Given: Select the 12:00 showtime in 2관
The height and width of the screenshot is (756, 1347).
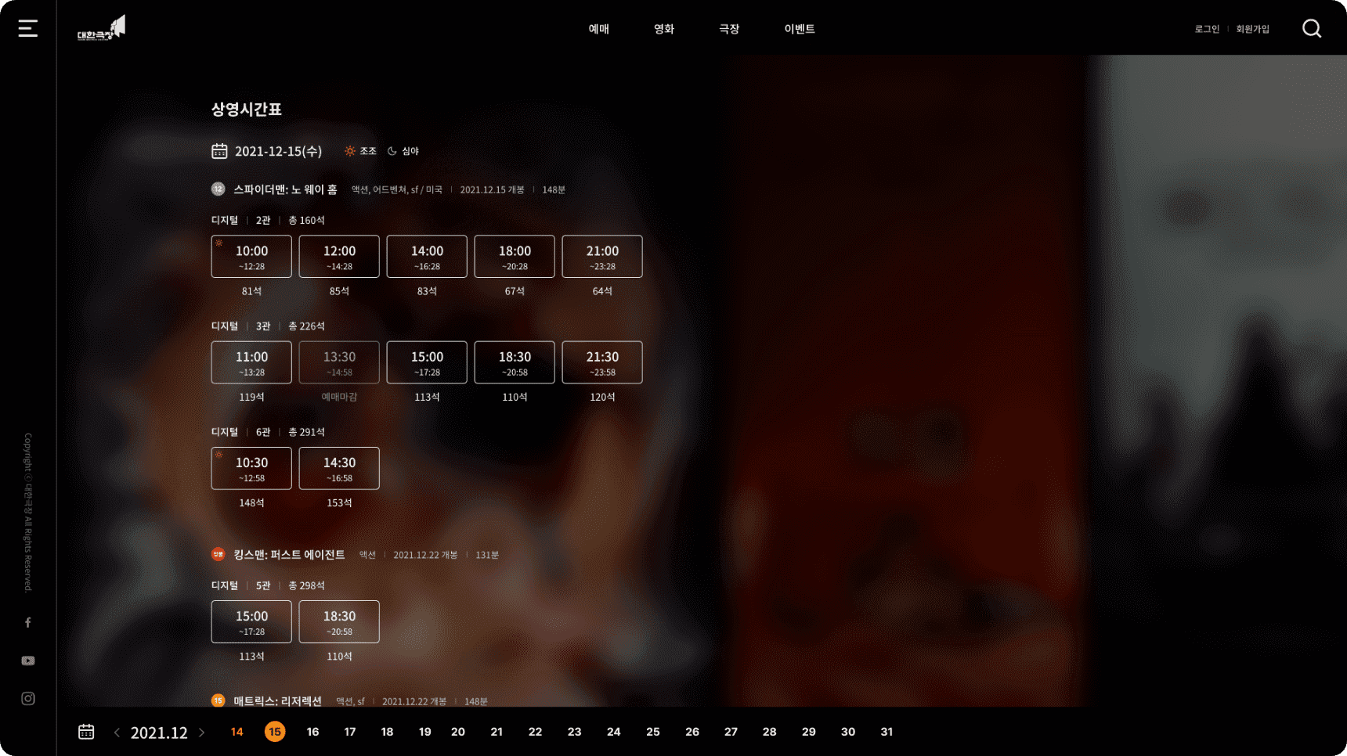Looking at the screenshot, I should tap(339, 256).
